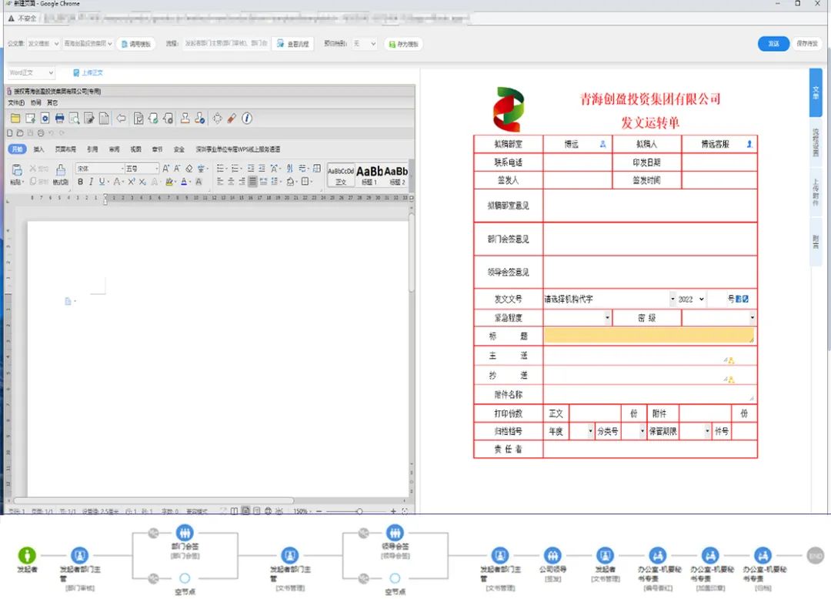Click the print preview magnifier icon
Screen dimensions: 831x599
click(74, 119)
